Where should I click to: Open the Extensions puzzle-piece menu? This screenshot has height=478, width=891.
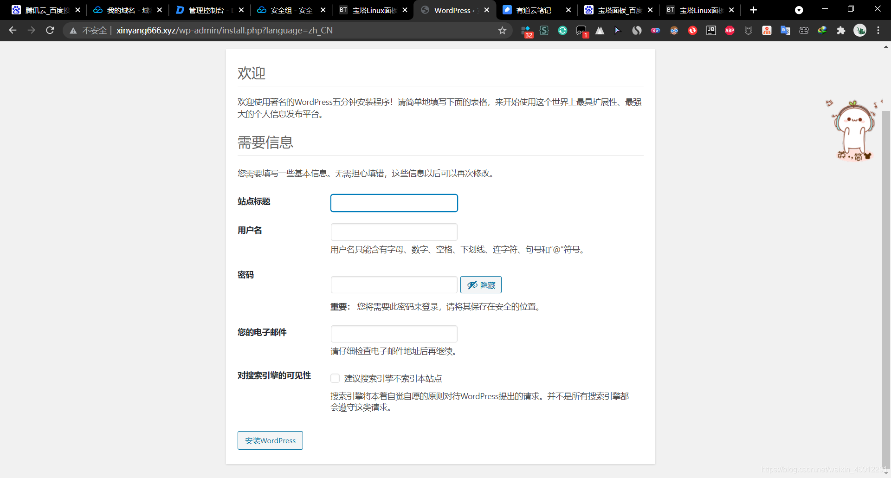[841, 31]
